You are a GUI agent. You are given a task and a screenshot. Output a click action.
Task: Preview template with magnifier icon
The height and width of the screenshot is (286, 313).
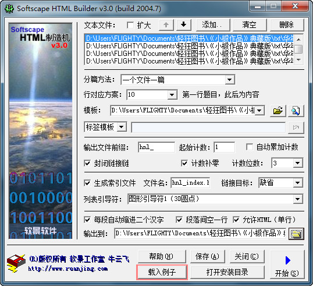point(296,111)
